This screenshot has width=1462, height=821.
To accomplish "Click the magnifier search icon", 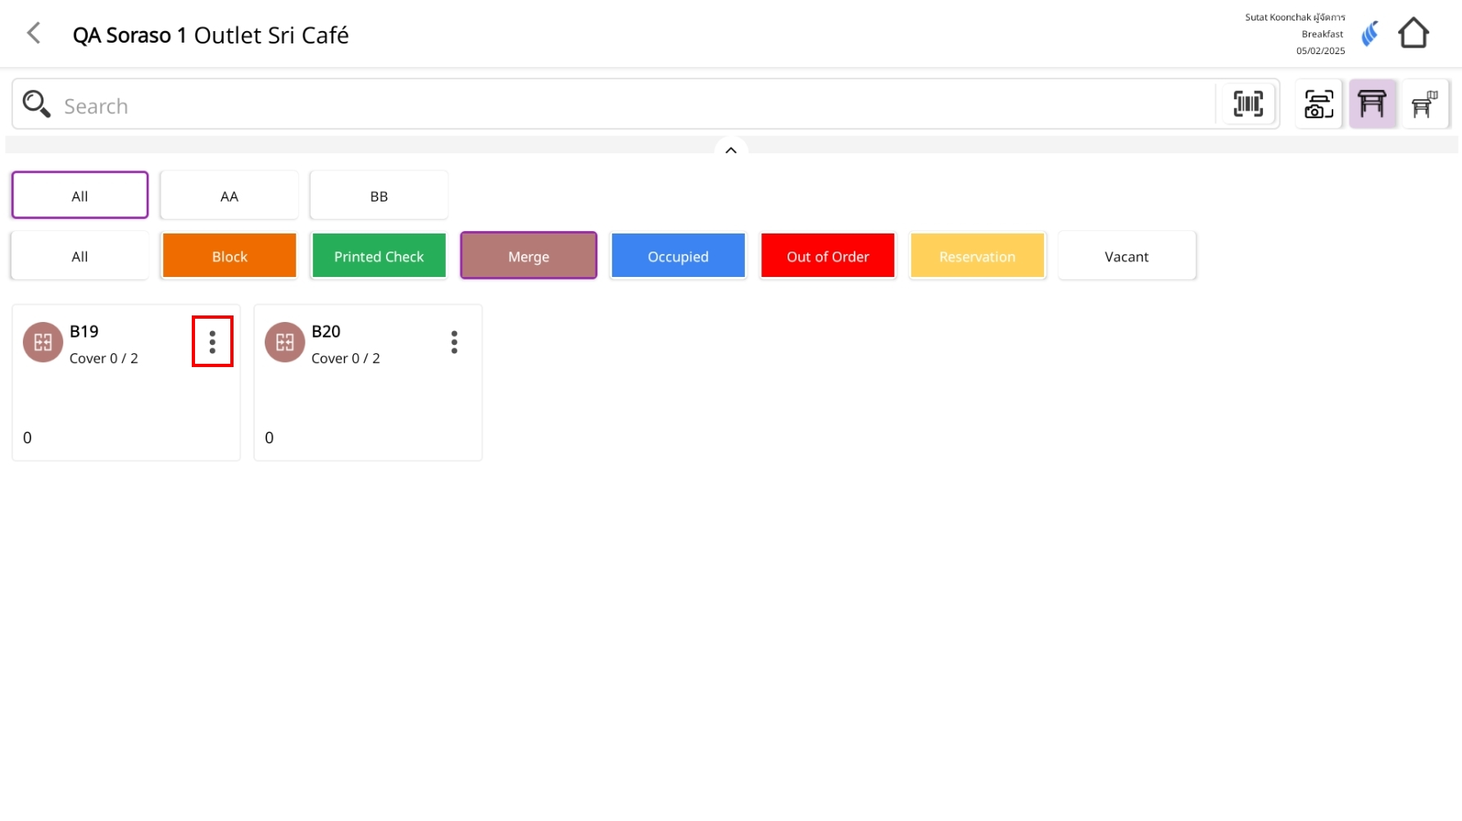I will coord(36,104).
